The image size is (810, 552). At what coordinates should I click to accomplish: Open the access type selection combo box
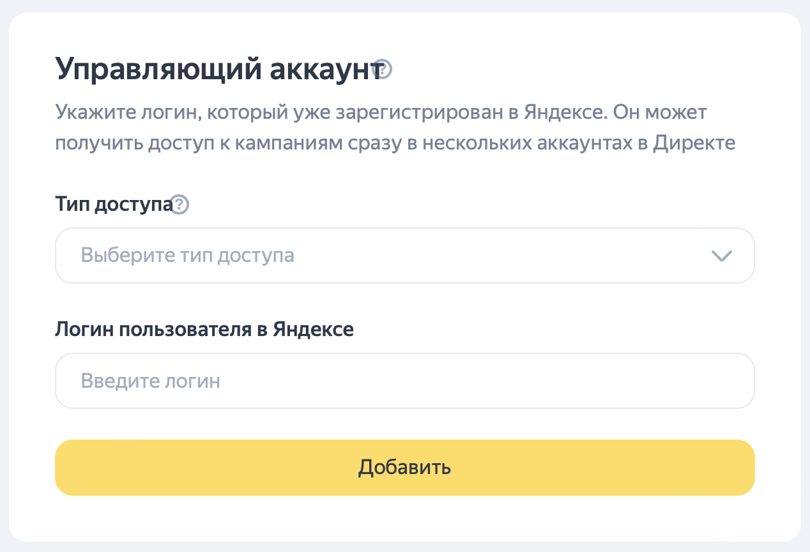point(405,256)
